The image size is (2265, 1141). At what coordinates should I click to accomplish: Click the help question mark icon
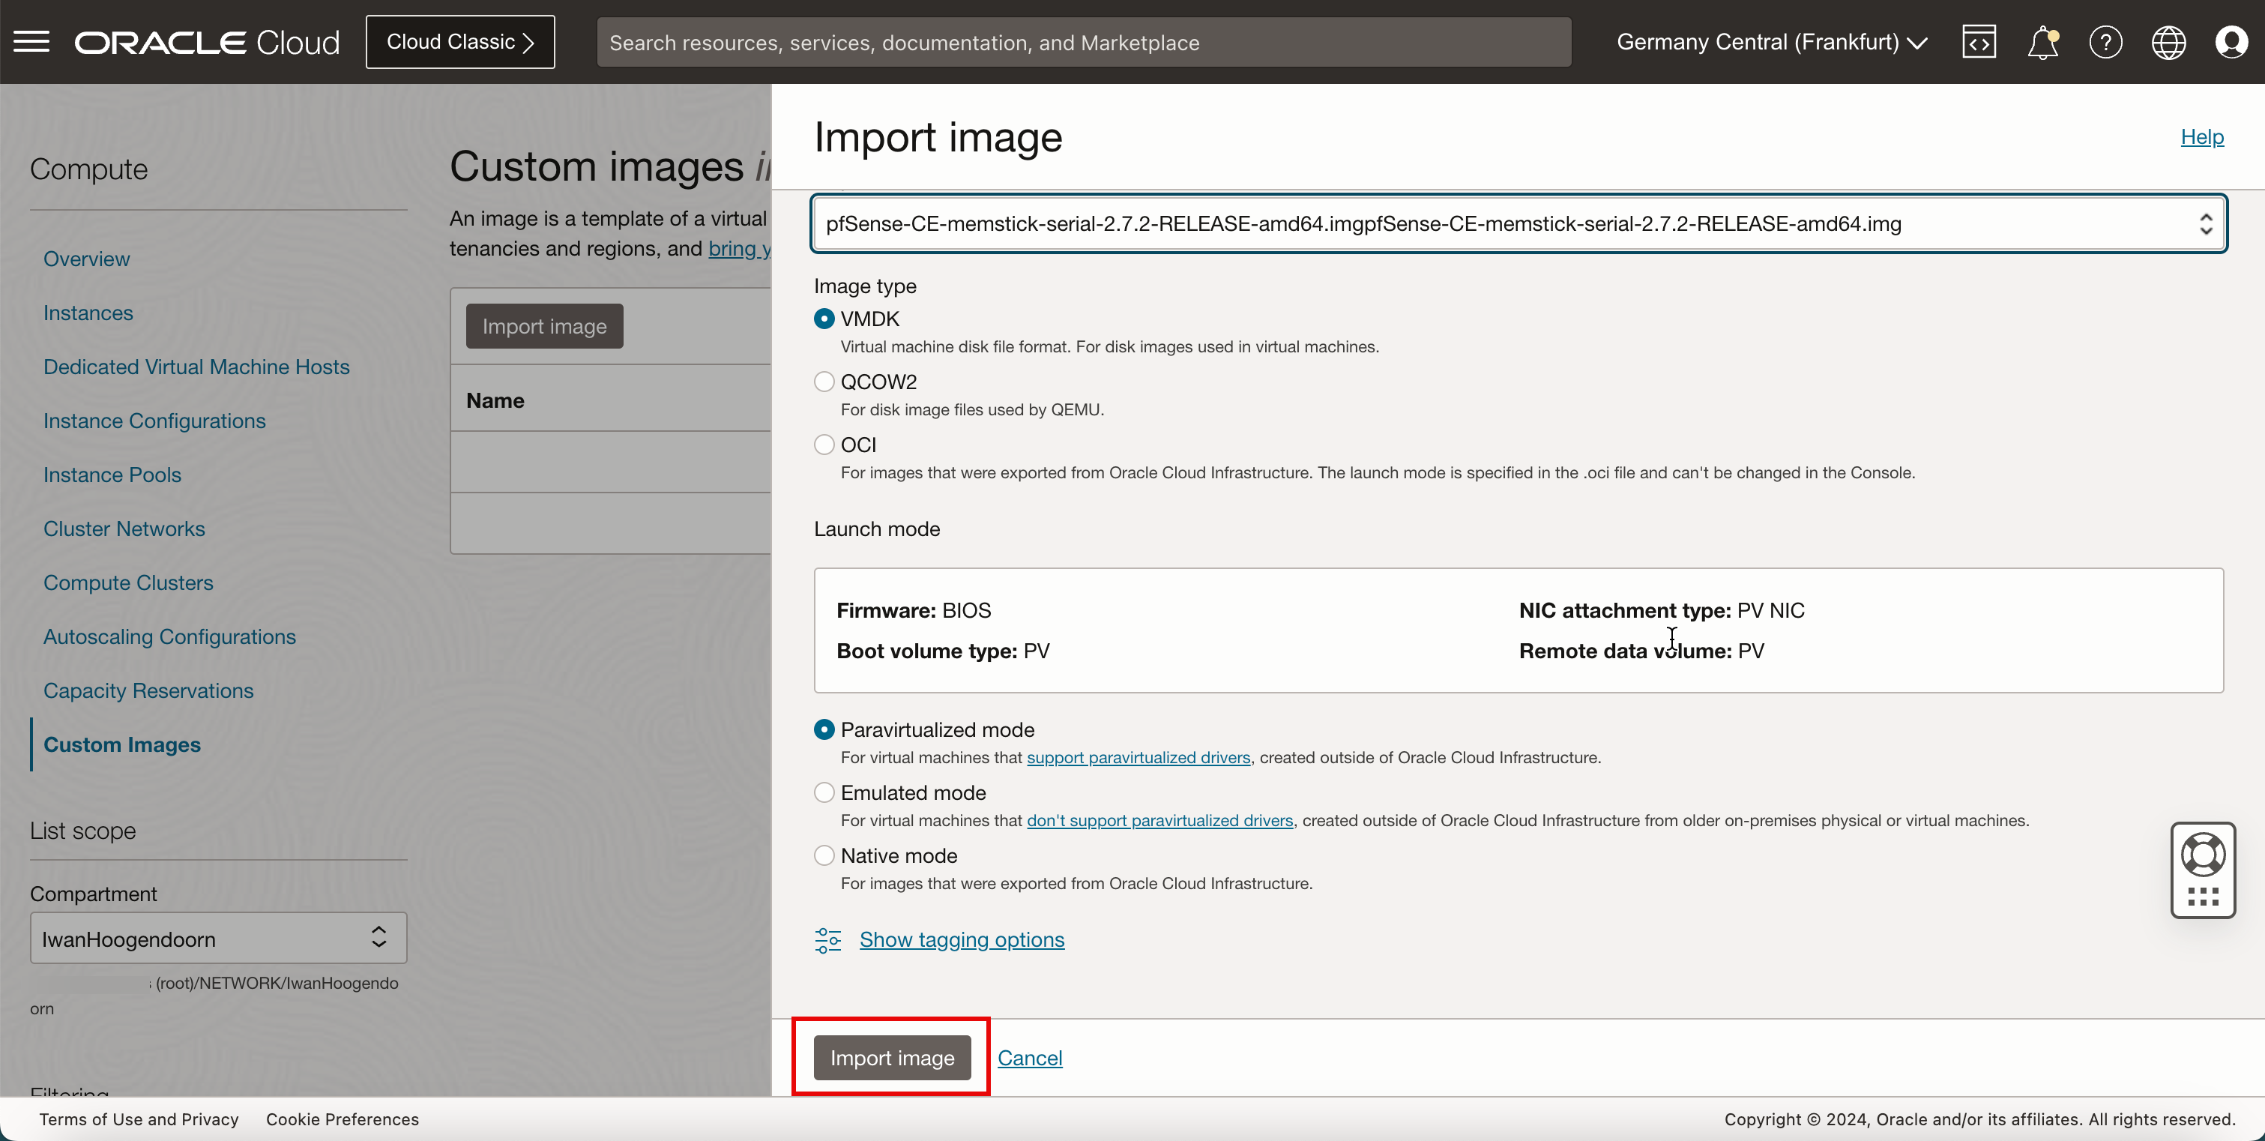[x=2105, y=41]
